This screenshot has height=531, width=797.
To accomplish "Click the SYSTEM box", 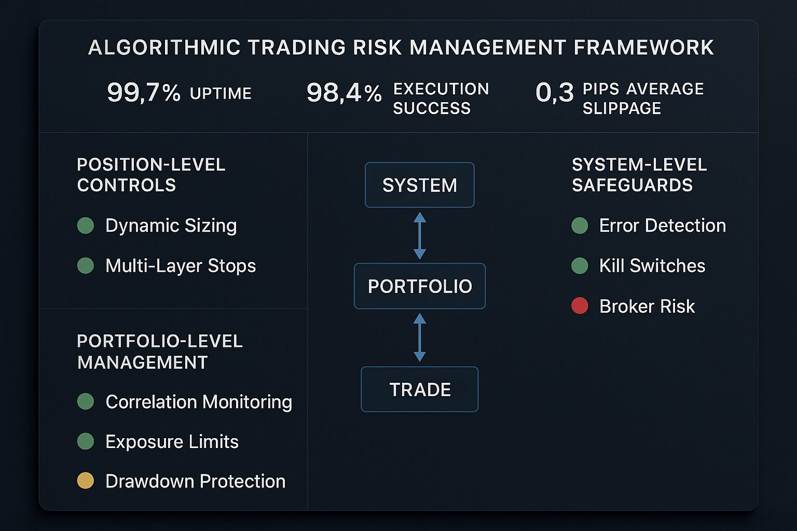I will [420, 185].
